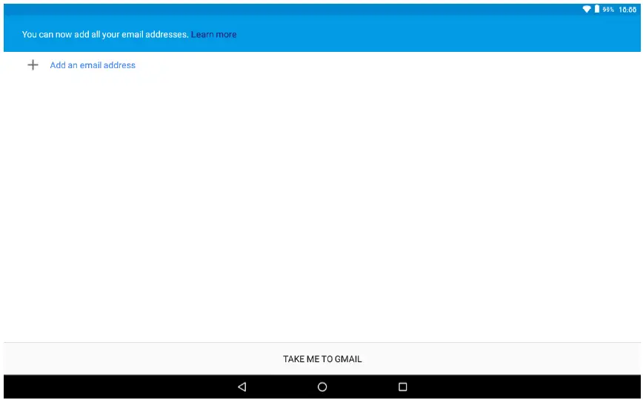Tap the Wi-Fi signal status icon
This screenshot has width=643, height=400.
pyautogui.click(x=587, y=10)
